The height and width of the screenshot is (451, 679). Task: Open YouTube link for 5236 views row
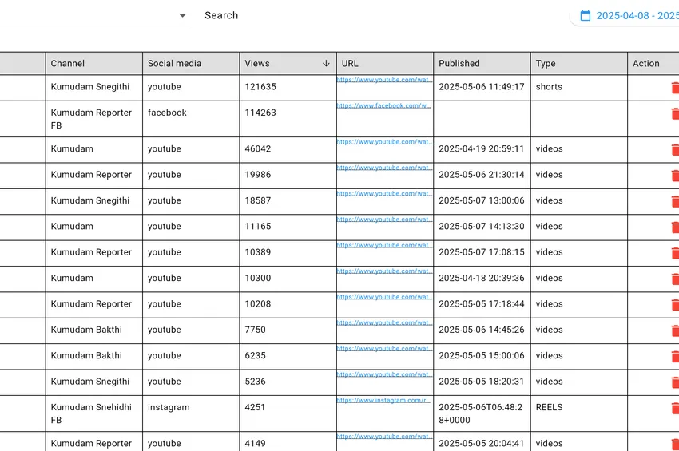pyautogui.click(x=384, y=374)
